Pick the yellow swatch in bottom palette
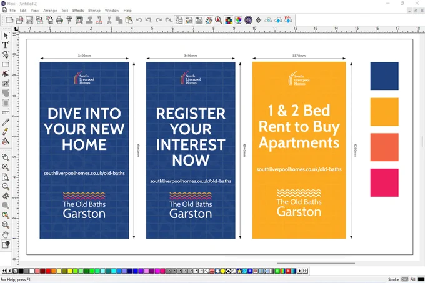The image size is (425, 283). click(x=70, y=271)
